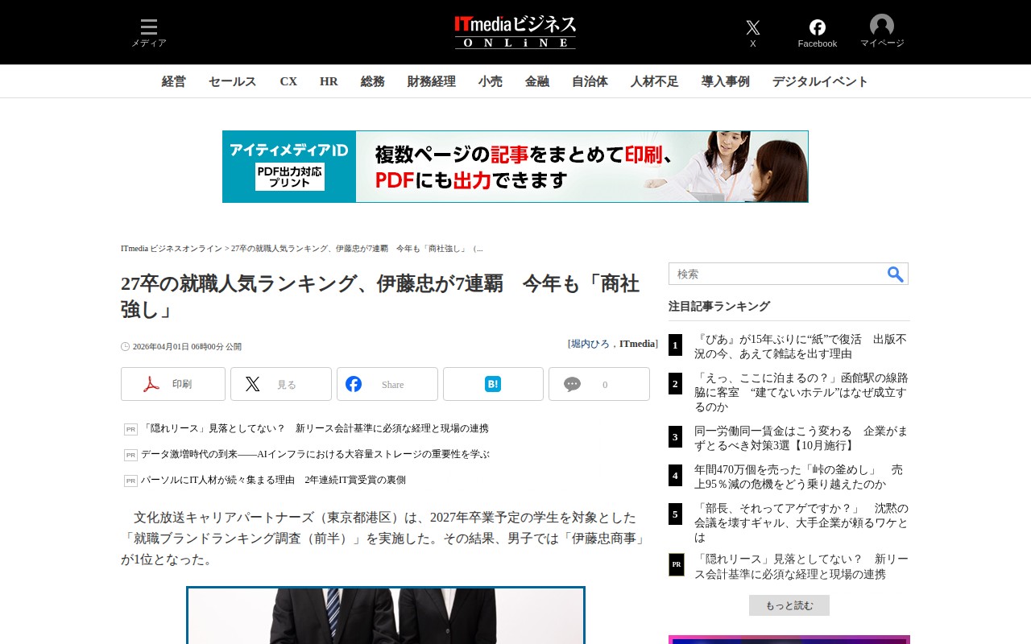Click the article headline 27卒の就職人気ランキング
This screenshot has height=644, width=1031.
pyautogui.click(x=380, y=295)
